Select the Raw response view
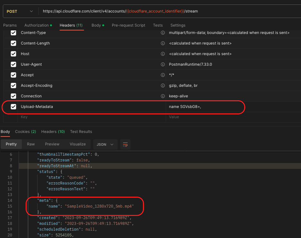The width and height of the screenshot is (301, 238). pyautogui.click(x=31, y=144)
